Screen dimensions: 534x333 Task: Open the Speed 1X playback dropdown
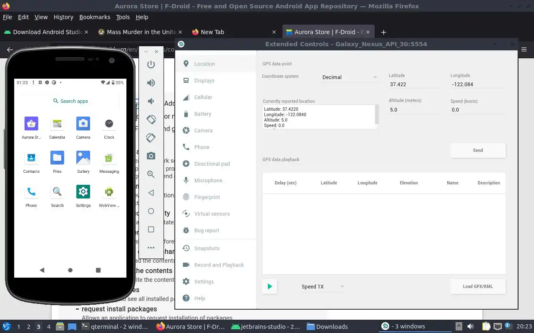[x=322, y=286]
